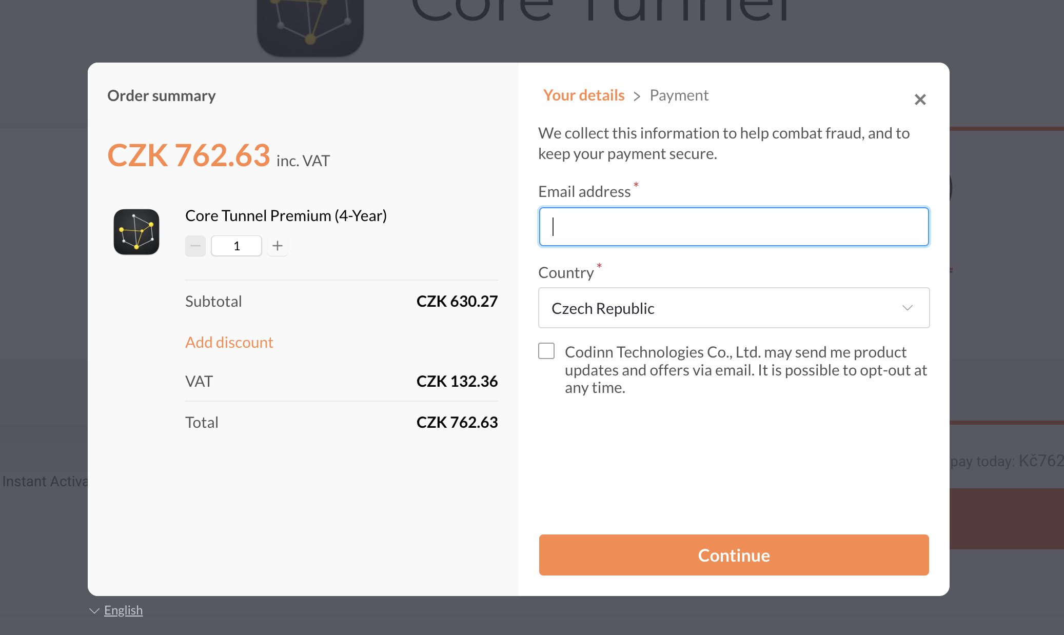
Task: Click the chevron beside the English language link
Action: (94, 611)
